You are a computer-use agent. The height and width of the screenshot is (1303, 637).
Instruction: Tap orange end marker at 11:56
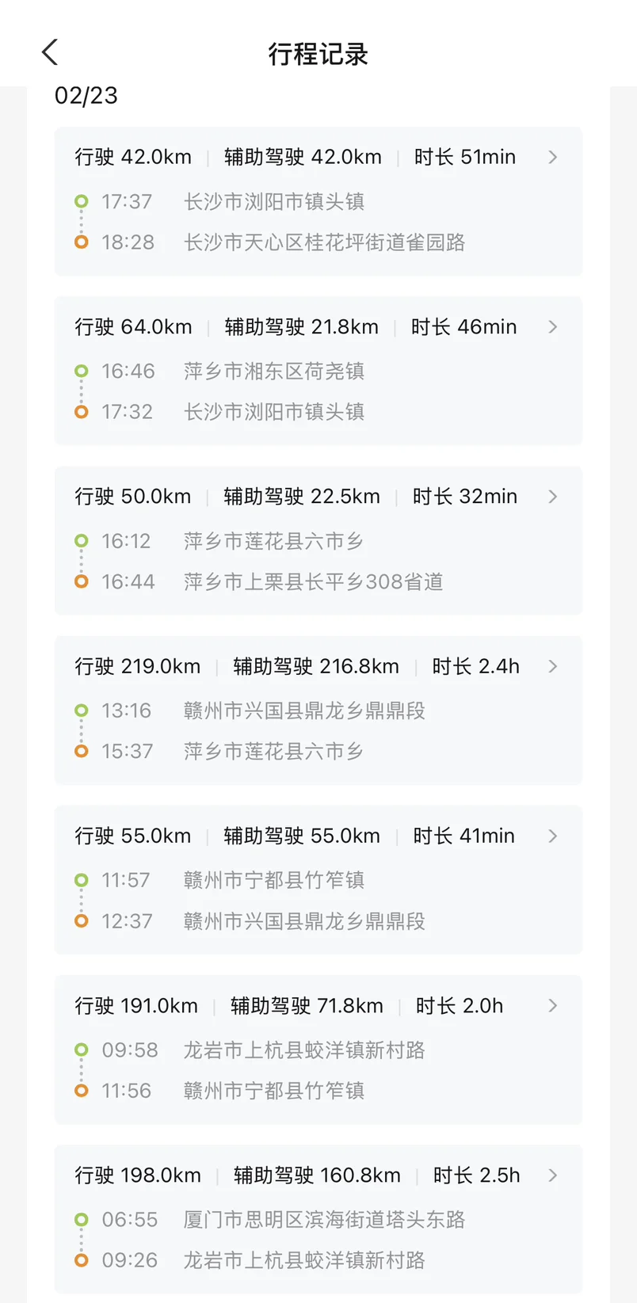81,1091
